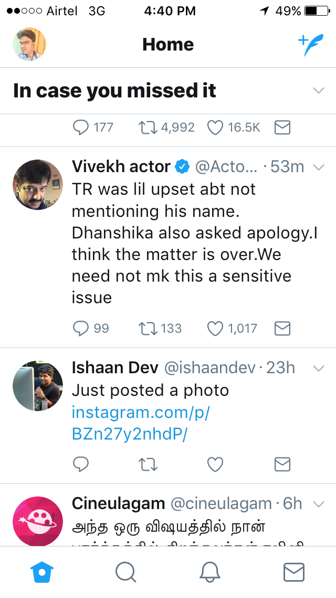Like Ishaan Dev's photo tweet
The height and width of the screenshot is (598, 336).
[x=215, y=464]
